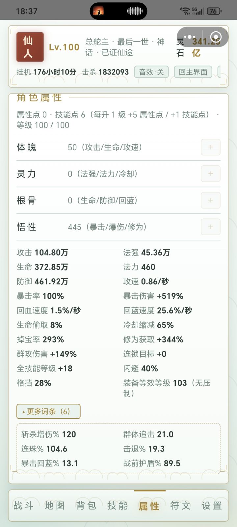Tap the 仙人 red seal avatar

click(30, 47)
